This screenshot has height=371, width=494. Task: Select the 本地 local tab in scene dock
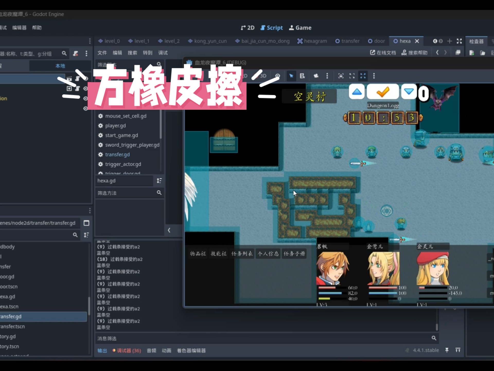(60, 66)
